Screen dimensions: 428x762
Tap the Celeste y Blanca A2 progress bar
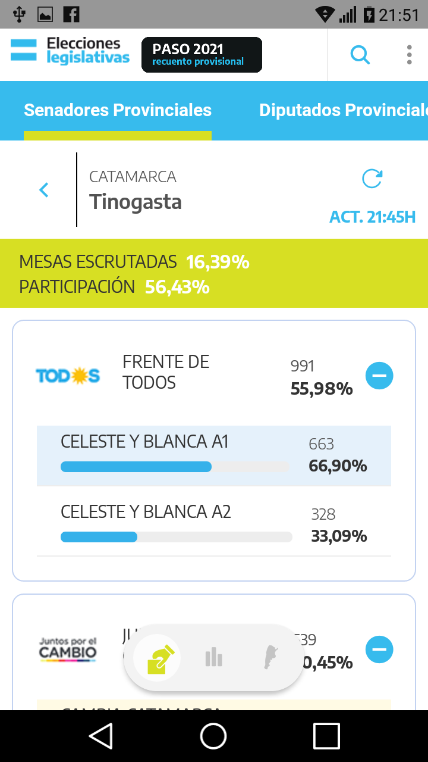[176, 537]
